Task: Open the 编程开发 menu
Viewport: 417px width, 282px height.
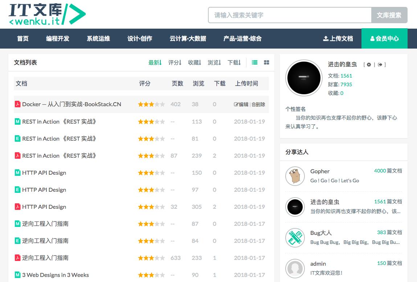Action: (58, 38)
